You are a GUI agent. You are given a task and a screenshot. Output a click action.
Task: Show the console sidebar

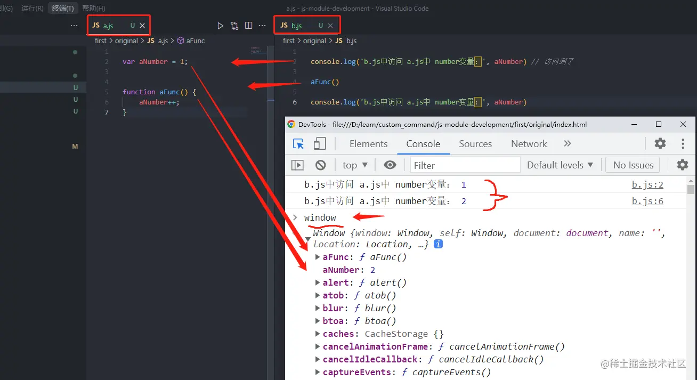(297, 165)
